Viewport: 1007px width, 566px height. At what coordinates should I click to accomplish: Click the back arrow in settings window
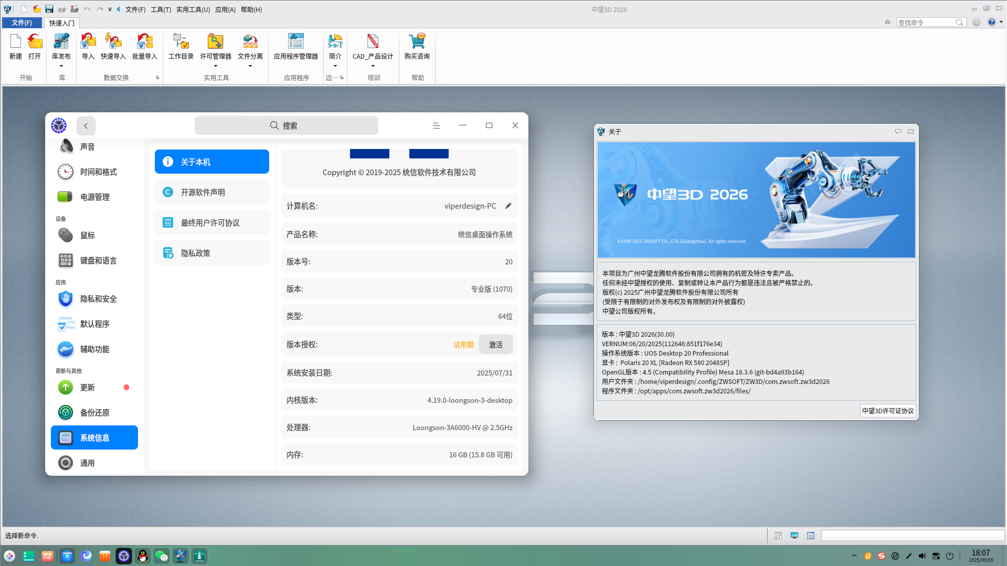86,126
